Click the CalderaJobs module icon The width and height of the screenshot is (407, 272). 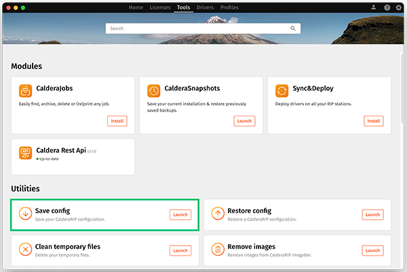click(x=25, y=91)
